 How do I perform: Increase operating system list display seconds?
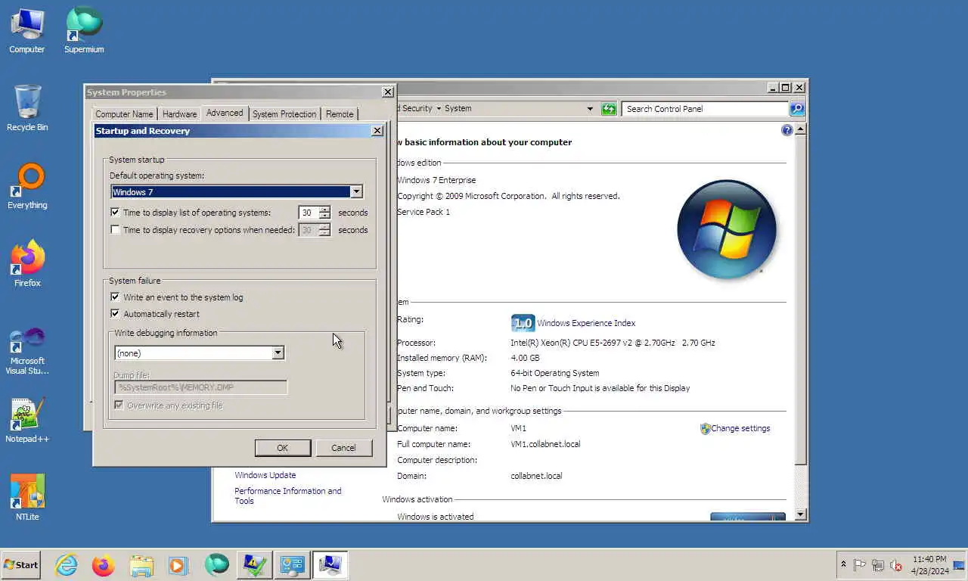coord(324,210)
